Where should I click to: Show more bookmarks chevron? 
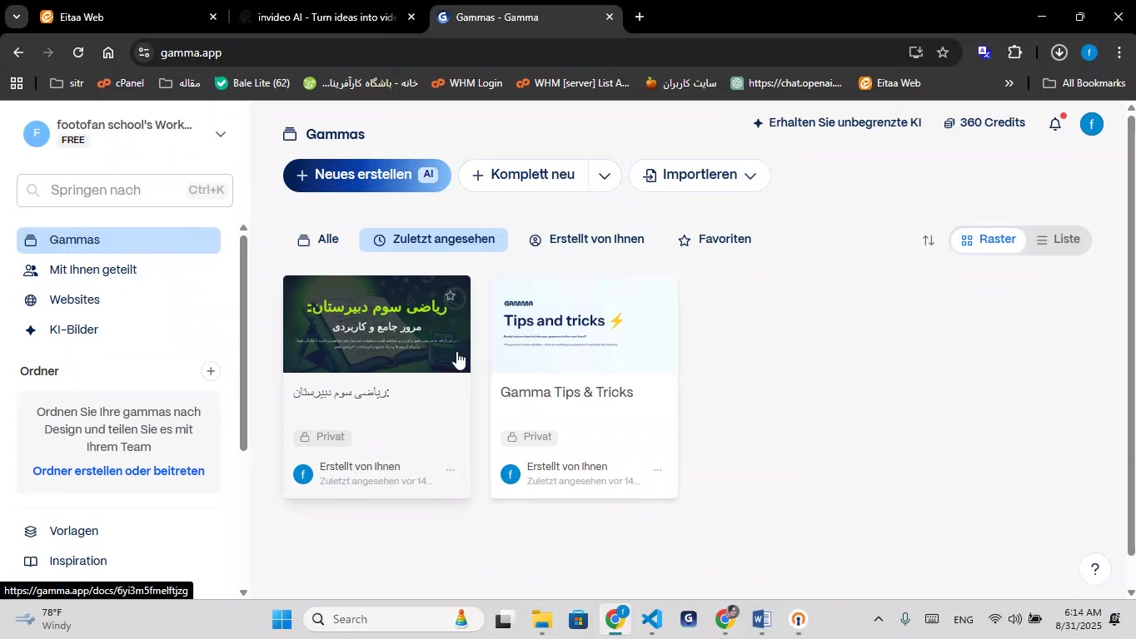pos(1009,83)
